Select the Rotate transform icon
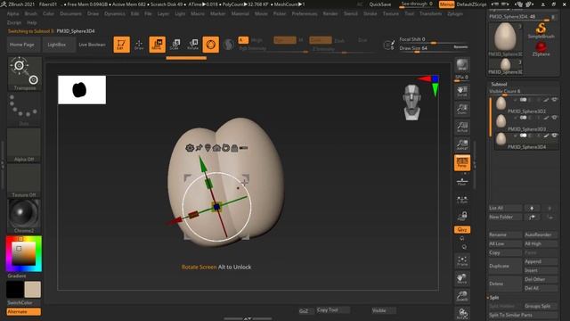 point(192,45)
